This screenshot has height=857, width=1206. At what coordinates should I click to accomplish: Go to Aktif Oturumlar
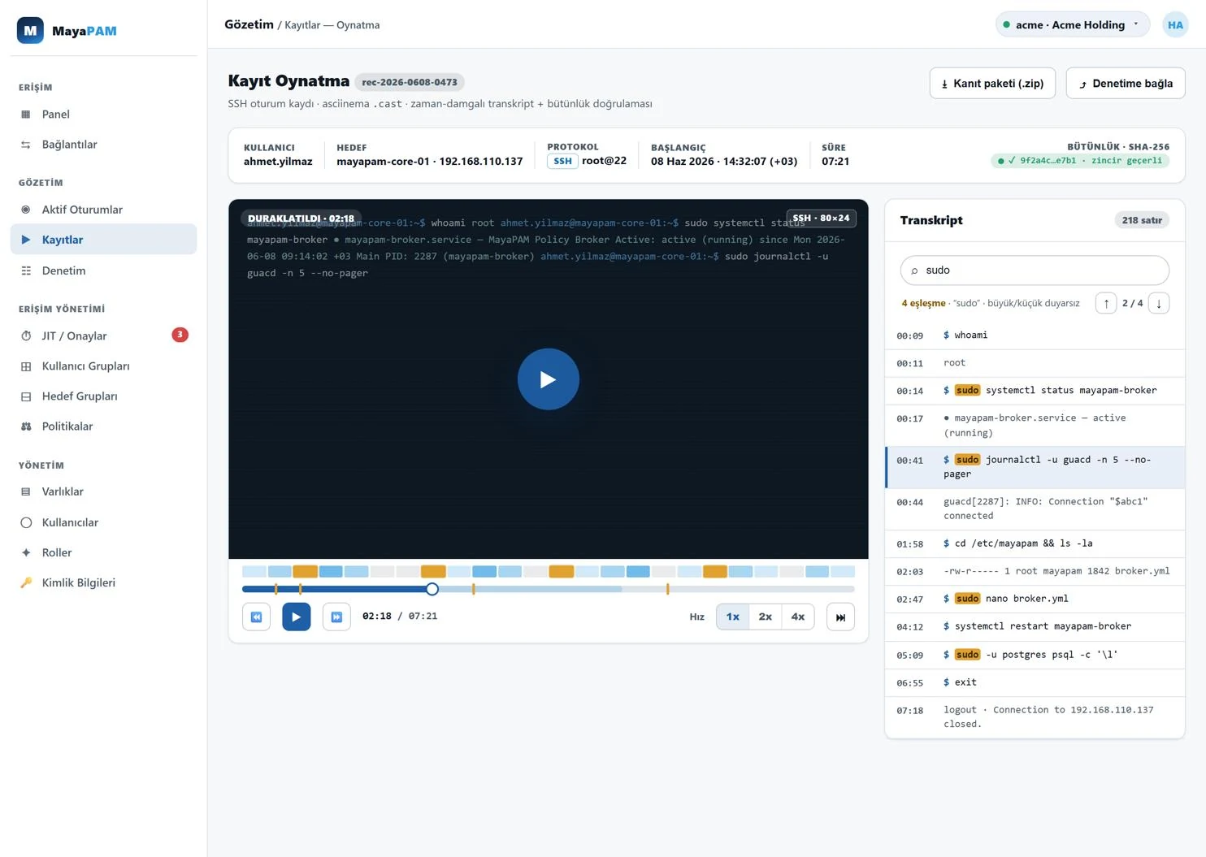tap(103, 210)
